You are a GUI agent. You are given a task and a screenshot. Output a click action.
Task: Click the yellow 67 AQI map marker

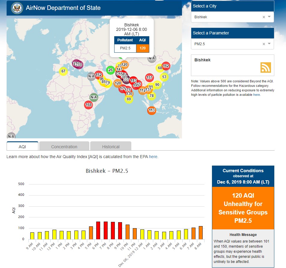[x=63, y=71]
